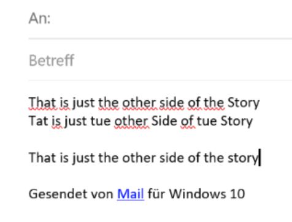Click the underlined word That in first line

coord(42,103)
